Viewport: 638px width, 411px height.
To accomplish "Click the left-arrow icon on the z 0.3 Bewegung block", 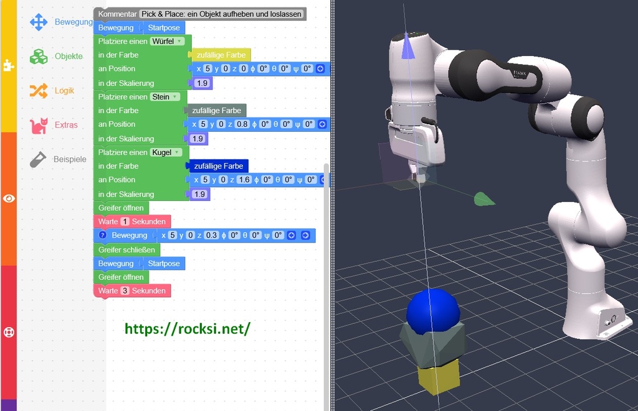I will 292,236.
